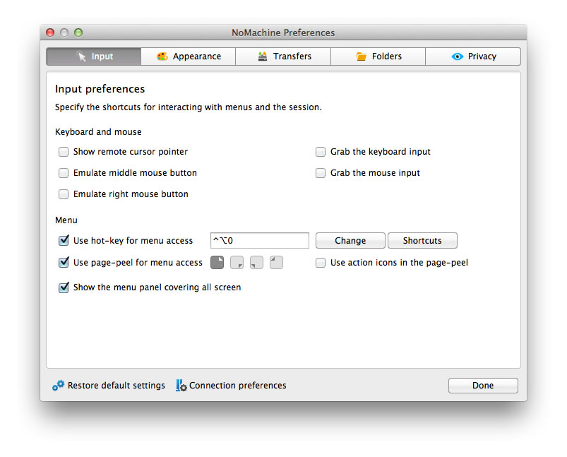Uncheck Use hot-key for menu access
567x457 pixels.
(64, 240)
